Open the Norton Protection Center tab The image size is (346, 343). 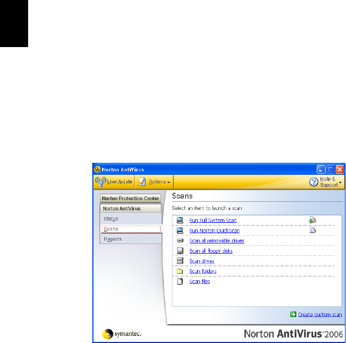(130, 199)
